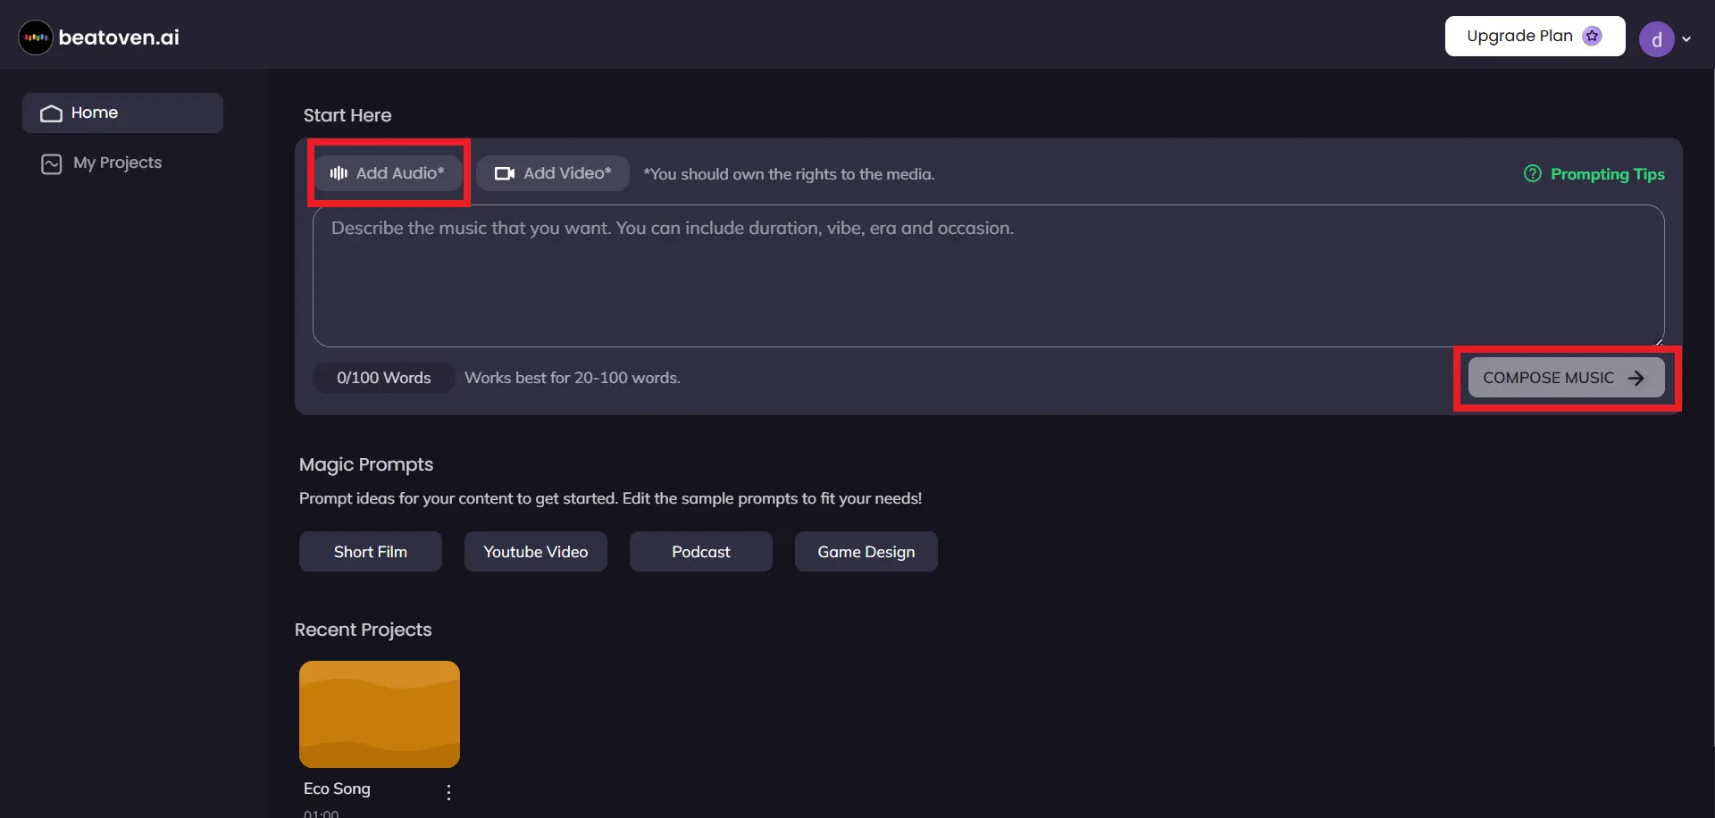The height and width of the screenshot is (818, 1715).
Task: Click the audio waveform icon on Add Audio
Action: [339, 173]
